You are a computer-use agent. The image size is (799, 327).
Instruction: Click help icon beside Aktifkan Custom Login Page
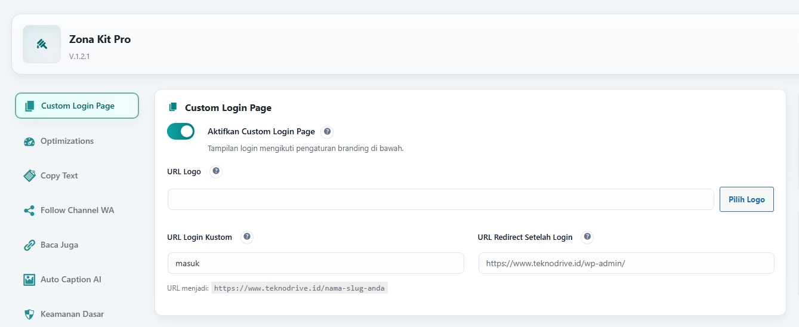pos(327,132)
